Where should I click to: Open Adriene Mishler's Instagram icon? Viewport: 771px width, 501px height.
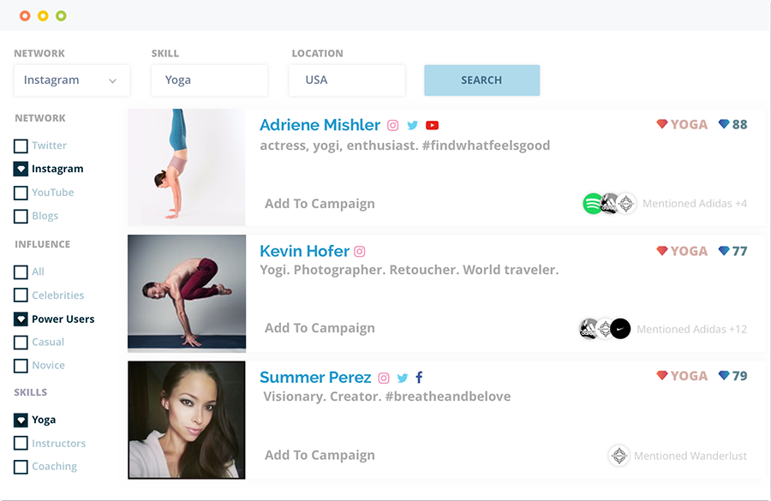[x=393, y=125]
